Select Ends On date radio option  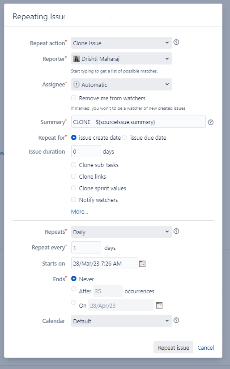[x=74, y=302]
